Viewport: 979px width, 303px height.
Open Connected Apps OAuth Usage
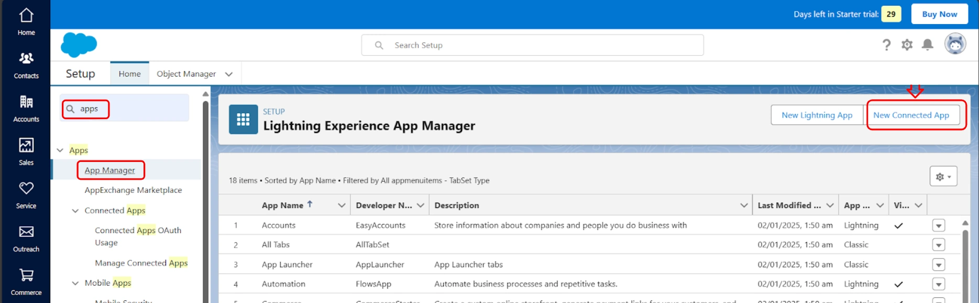tap(138, 237)
